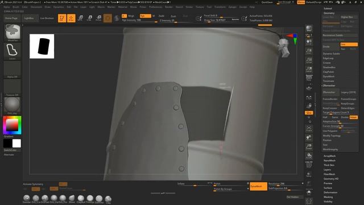Click the reference image thumbnail

[42, 46]
